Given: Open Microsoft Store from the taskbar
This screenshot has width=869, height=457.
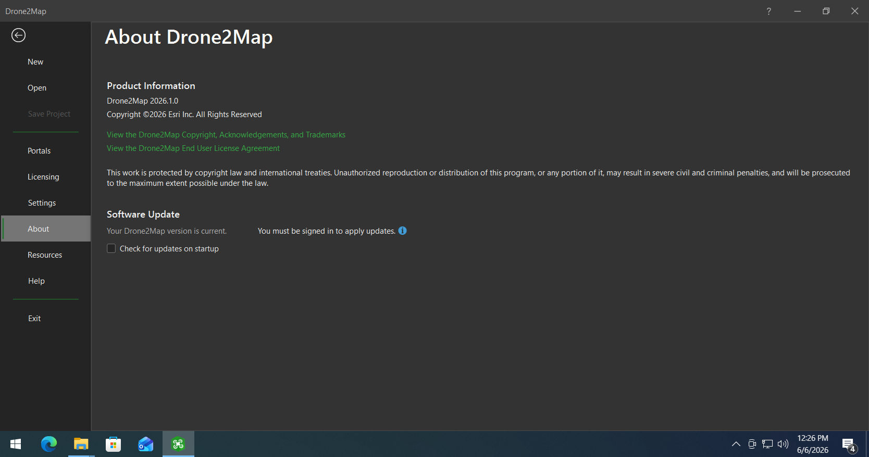Looking at the screenshot, I should click(114, 444).
